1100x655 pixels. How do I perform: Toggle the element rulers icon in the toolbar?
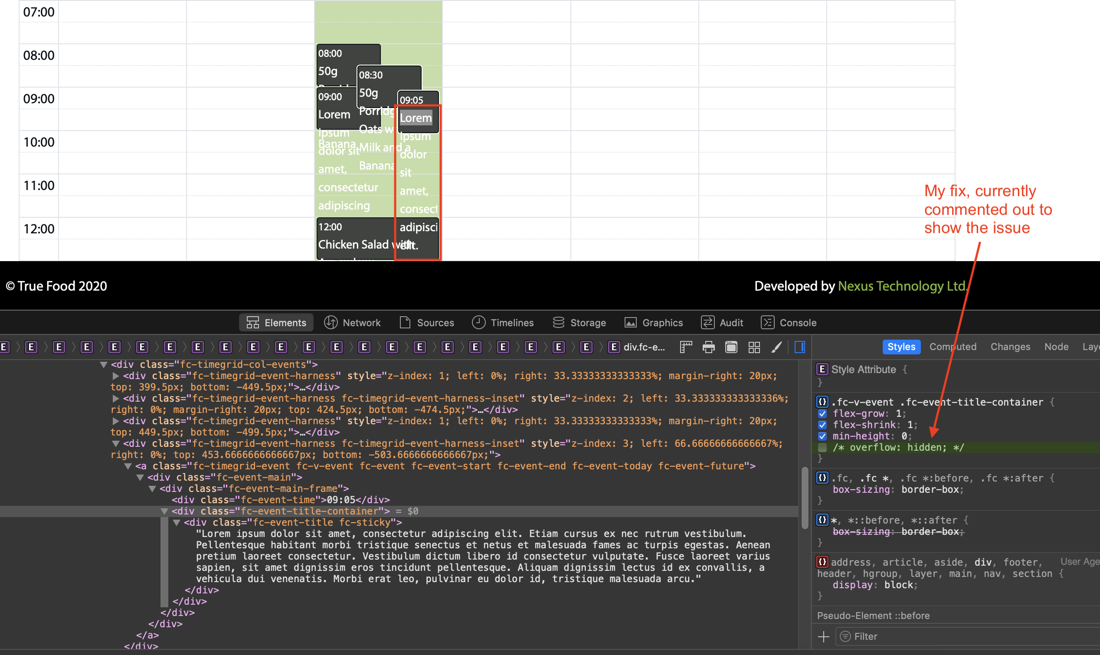(x=686, y=347)
